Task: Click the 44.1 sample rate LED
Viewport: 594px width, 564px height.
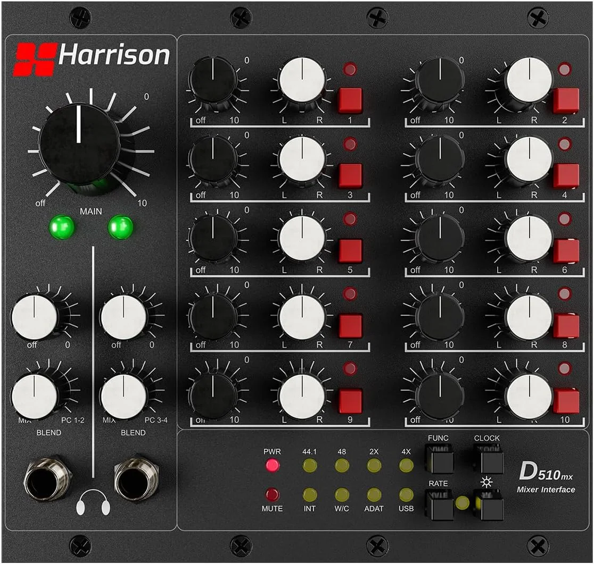Action: 309,466
